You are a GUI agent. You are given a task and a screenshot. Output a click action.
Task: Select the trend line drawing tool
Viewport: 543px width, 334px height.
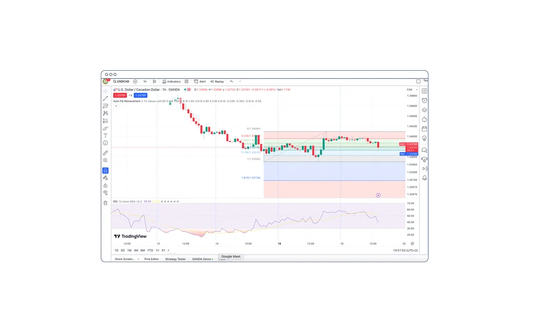(105, 99)
